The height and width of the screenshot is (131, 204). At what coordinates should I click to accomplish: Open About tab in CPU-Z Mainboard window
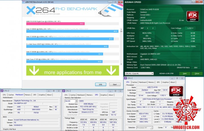pyautogui.click(x=49, y=95)
